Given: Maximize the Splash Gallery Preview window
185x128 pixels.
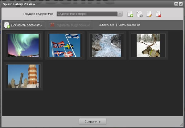Looking at the screenshot, I should pyautogui.click(x=176, y=4).
